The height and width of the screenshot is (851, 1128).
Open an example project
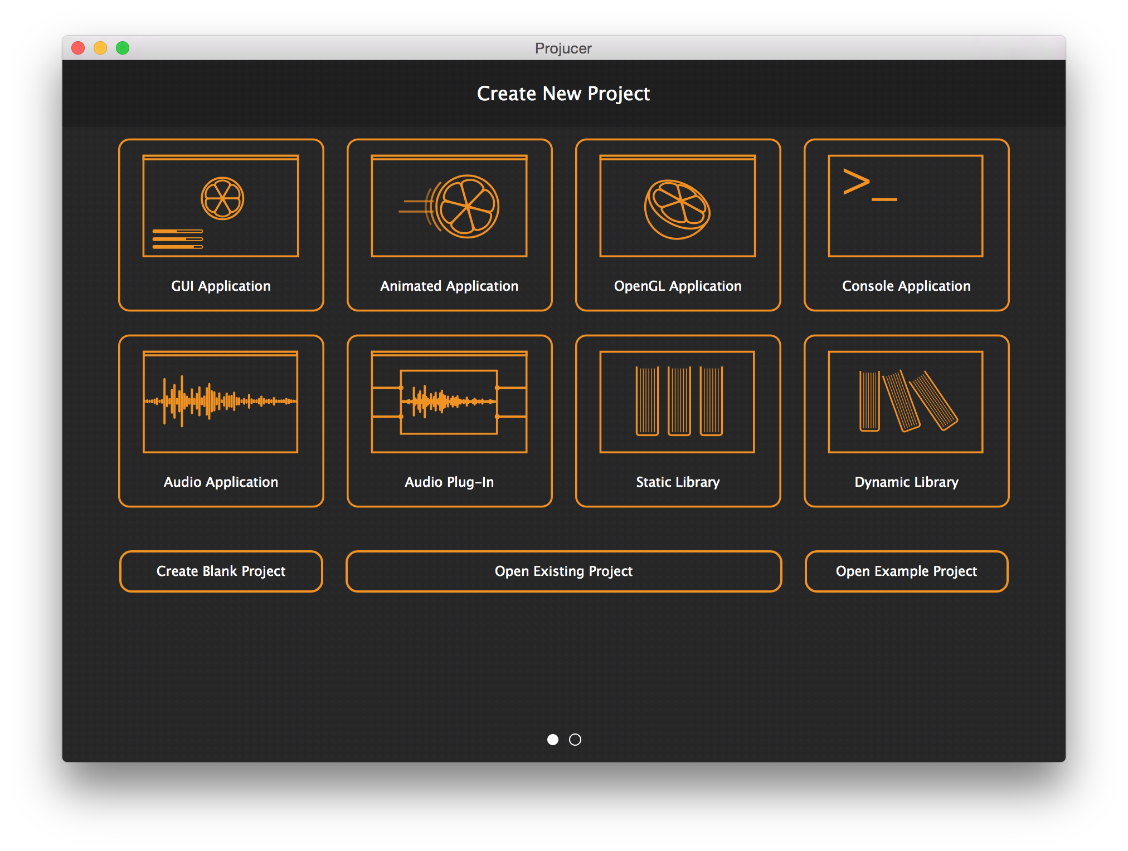(x=906, y=571)
